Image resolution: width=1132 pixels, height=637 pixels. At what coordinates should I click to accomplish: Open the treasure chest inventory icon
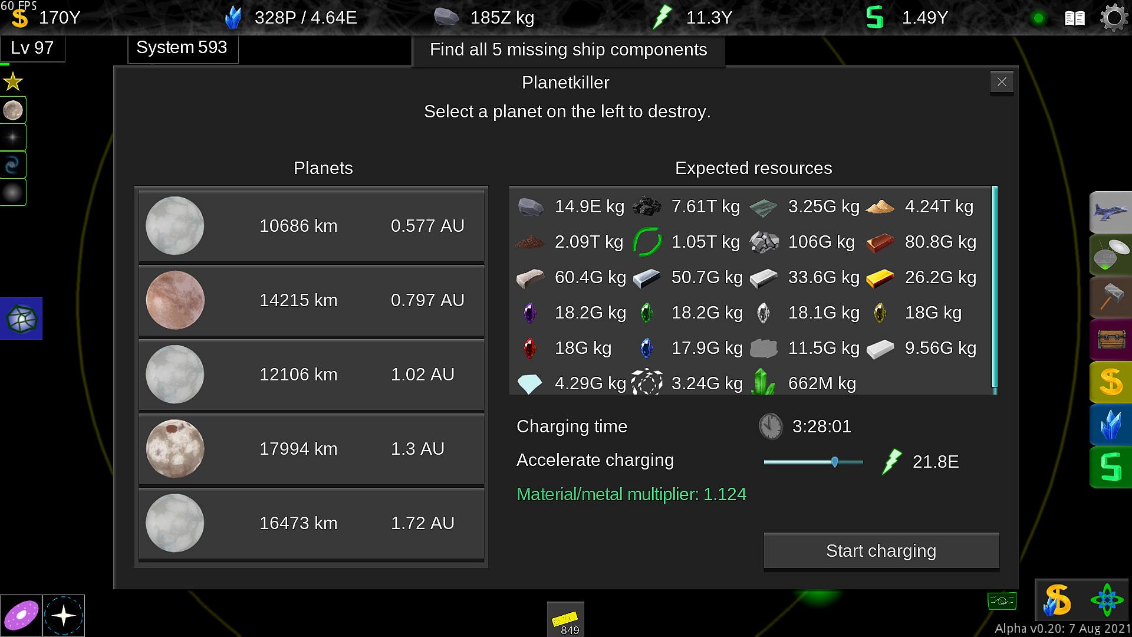1111,340
